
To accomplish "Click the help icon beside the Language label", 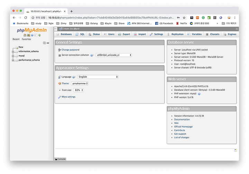I will [x=74, y=77].
